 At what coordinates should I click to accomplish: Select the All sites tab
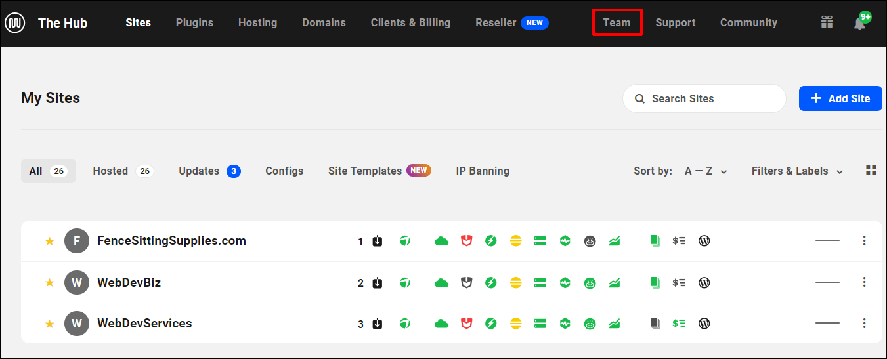pyautogui.click(x=49, y=171)
